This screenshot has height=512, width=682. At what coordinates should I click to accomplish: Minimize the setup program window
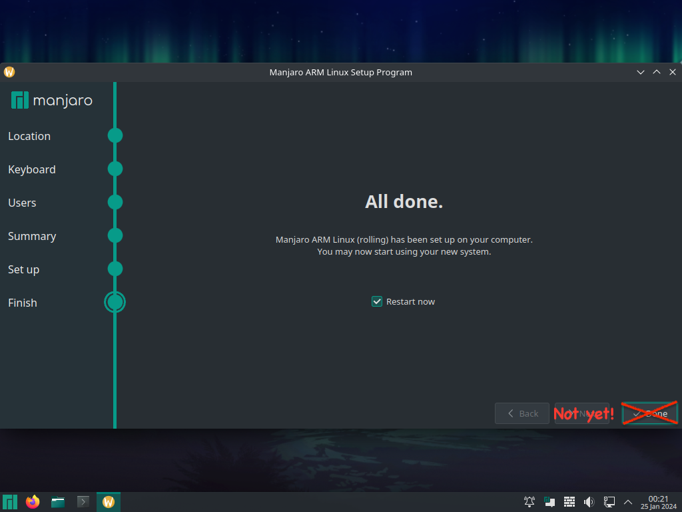pyautogui.click(x=640, y=72)
